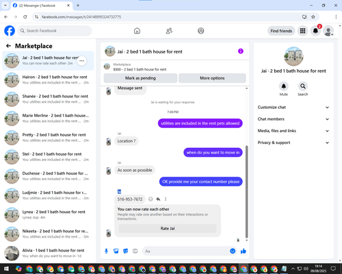Bookmark this page with the star icon

pos(313,17)
